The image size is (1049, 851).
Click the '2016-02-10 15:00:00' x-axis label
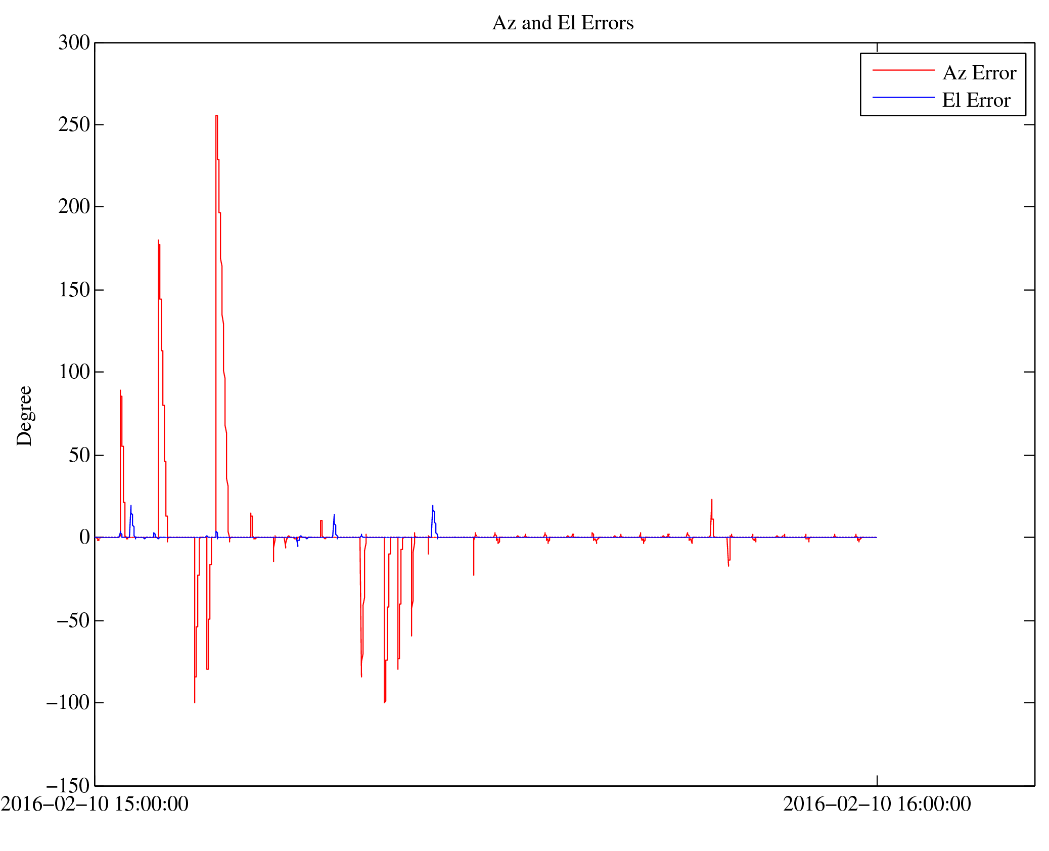pyautogui.click(x=95, y=804)
